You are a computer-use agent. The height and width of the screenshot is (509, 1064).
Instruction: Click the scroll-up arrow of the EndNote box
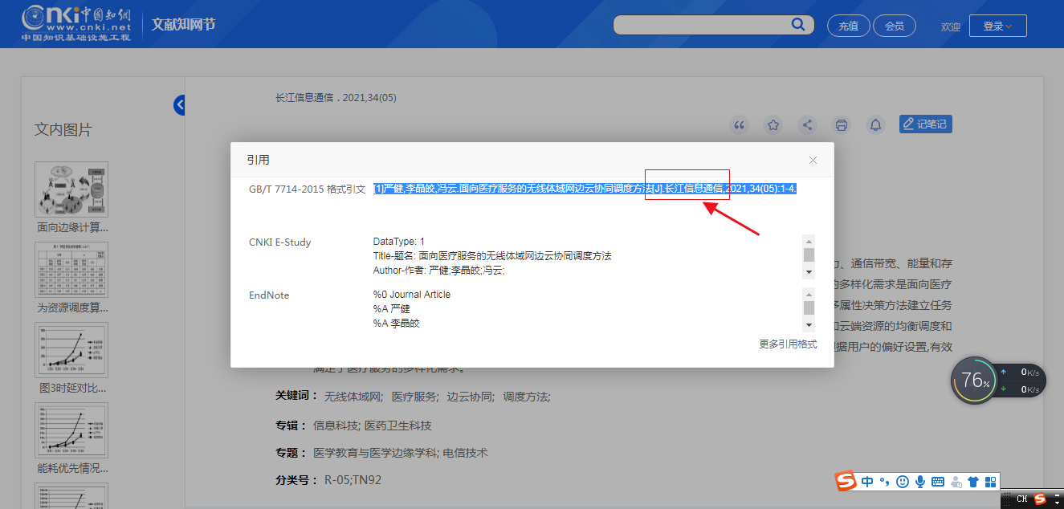(x=809, y=294)
